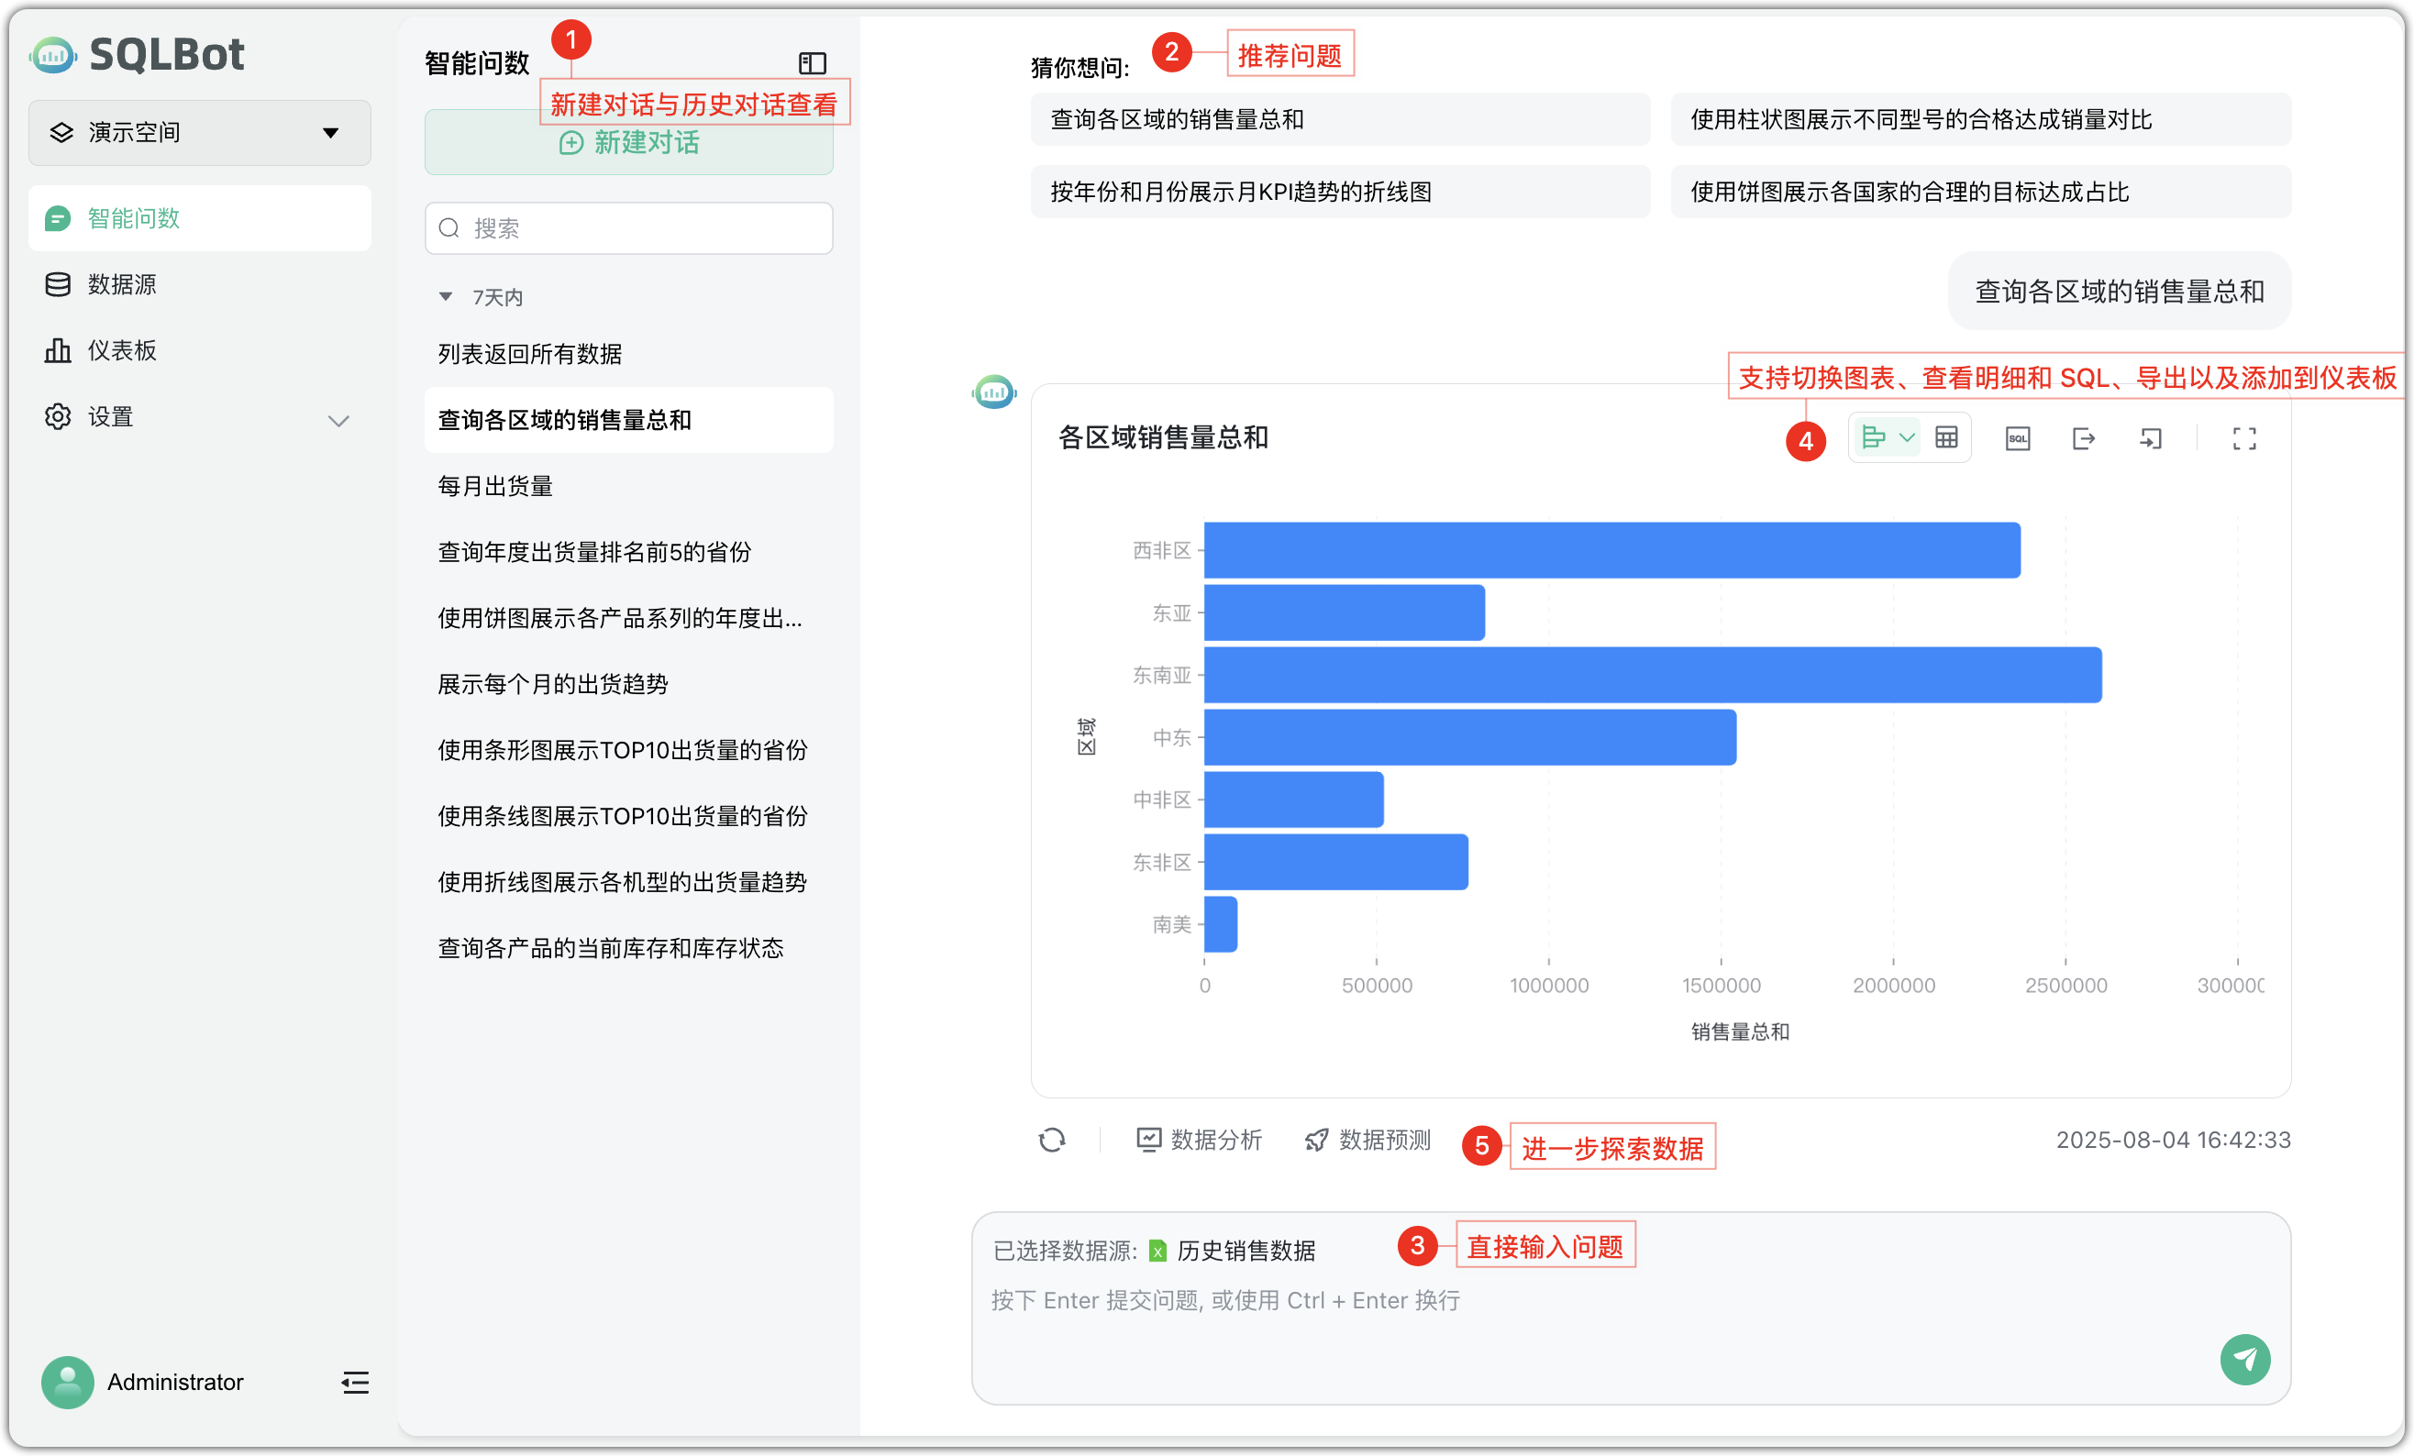This screenshot has width=2414, height=1456.
Task: Add the chart to a dashboard
Action: coord(2152,437)
